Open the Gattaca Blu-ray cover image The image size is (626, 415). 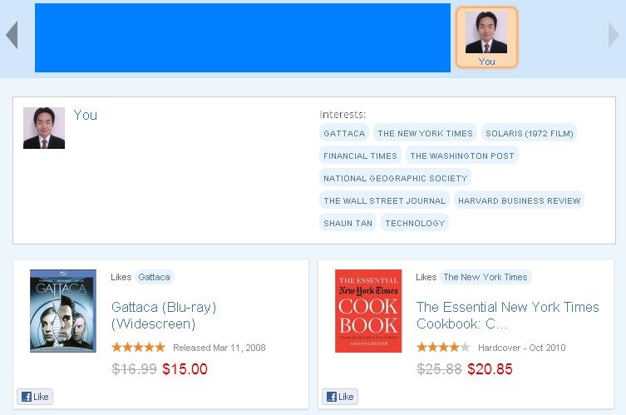(63, 311)
